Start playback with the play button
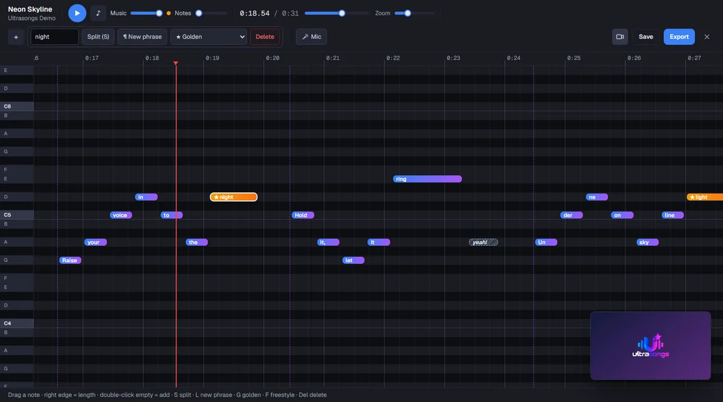This screenshot has height=402, width=723. pos(77,13)
